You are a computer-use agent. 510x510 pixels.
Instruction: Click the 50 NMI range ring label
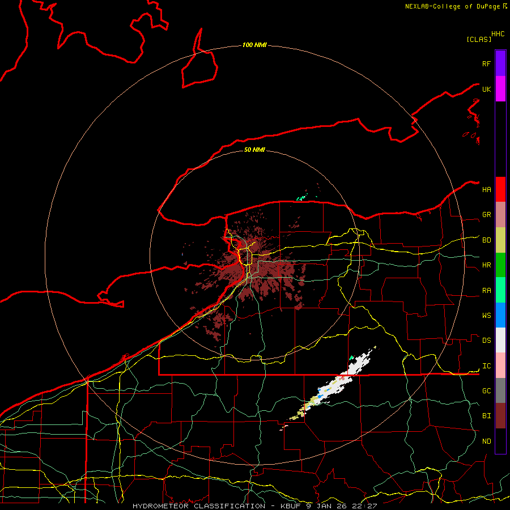click(x=254, y=150)
